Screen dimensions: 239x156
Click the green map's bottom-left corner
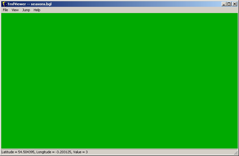(x=2, y=147)
